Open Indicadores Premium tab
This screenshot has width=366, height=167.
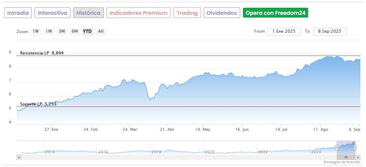point(138,13)
